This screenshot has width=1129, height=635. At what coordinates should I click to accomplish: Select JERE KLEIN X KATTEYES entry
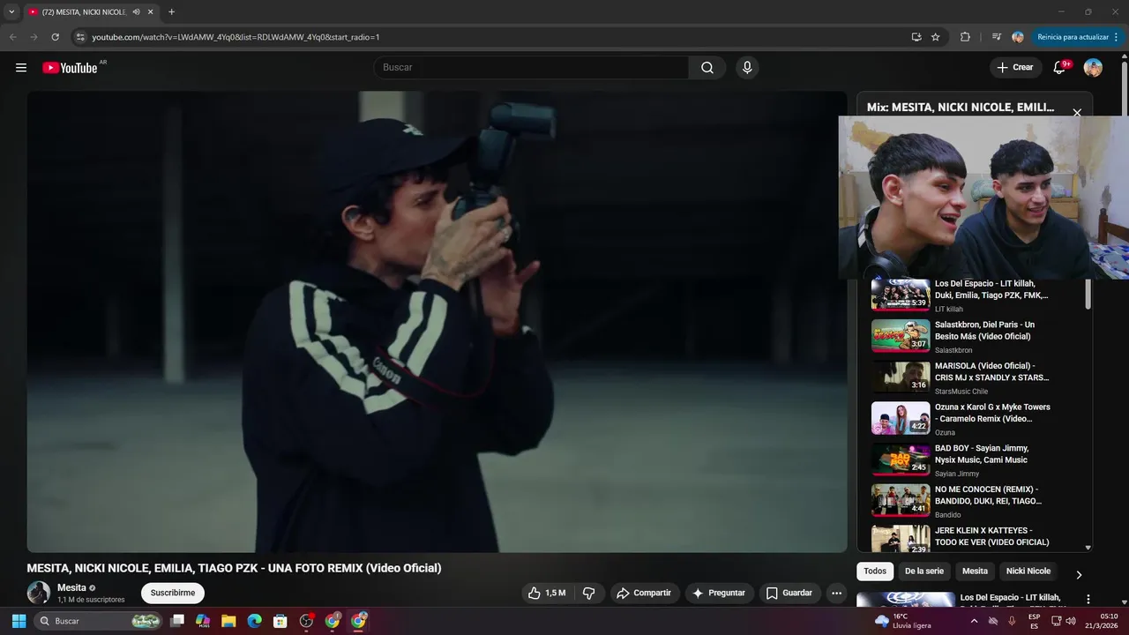click(x=961, y=539)
